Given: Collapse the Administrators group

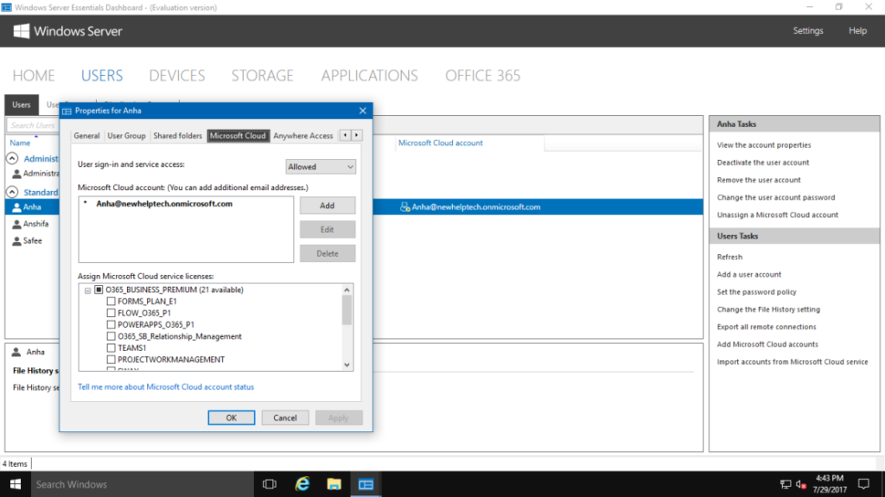Looking at the screenshot, I should [x=12, y=159].
